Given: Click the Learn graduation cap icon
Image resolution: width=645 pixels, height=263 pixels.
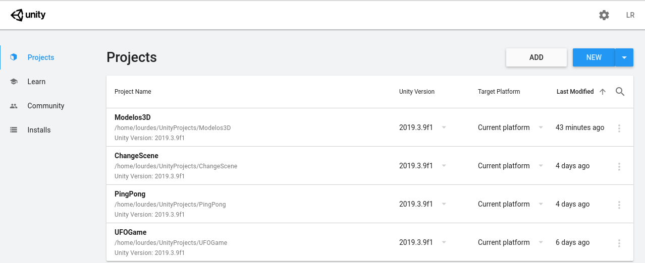Looking at the screenshot, I should point(14,82).
